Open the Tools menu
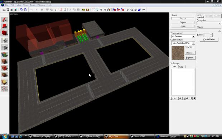The image size is (222, 139). [33, 5]
